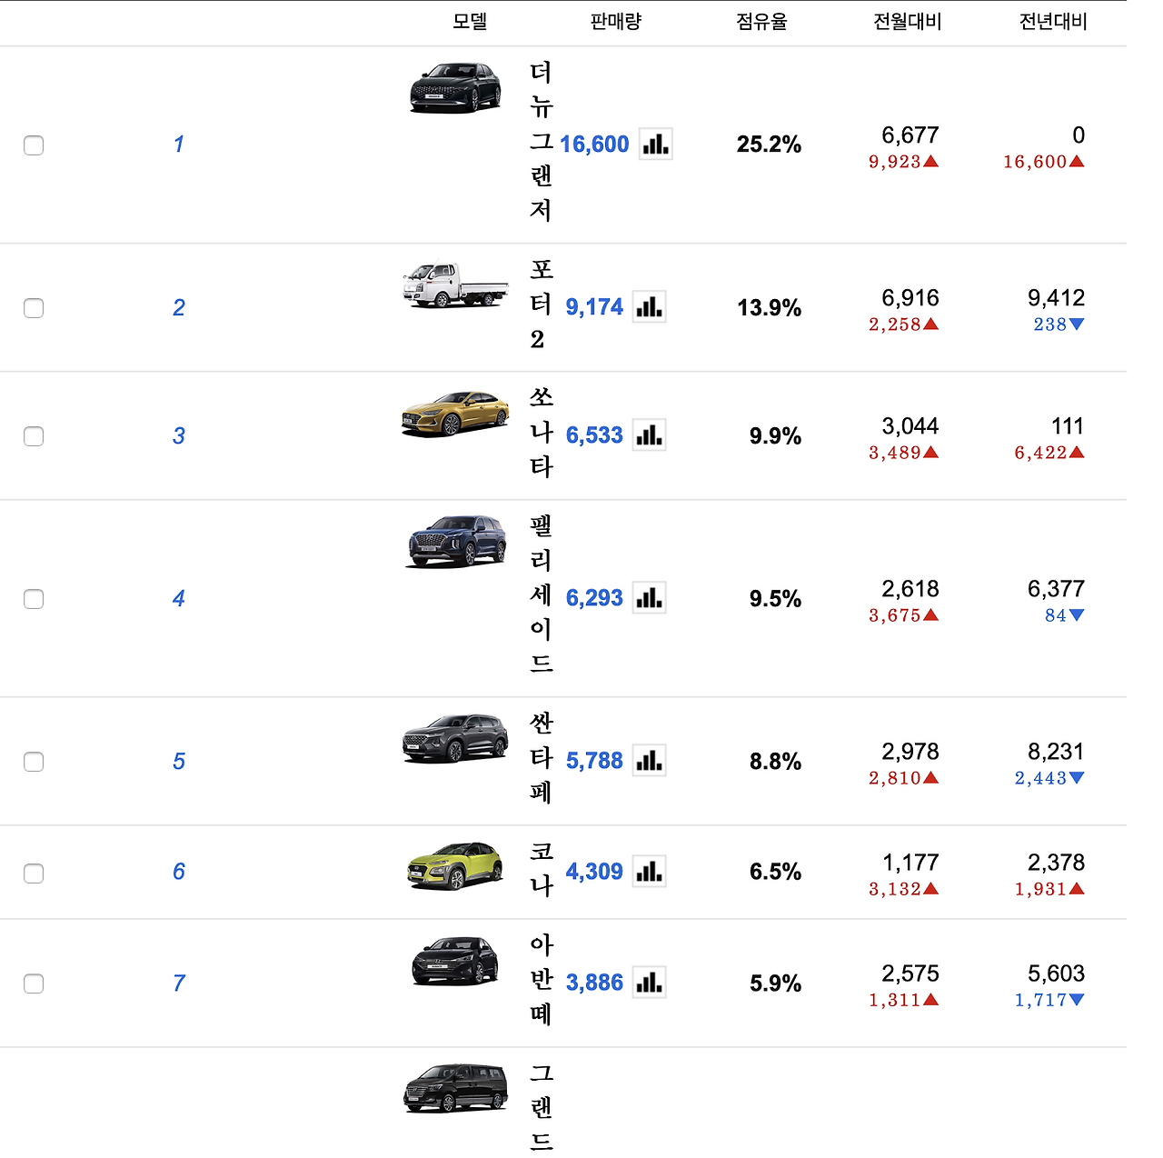Click the sales figure 6,293

(x=594, y=597)
